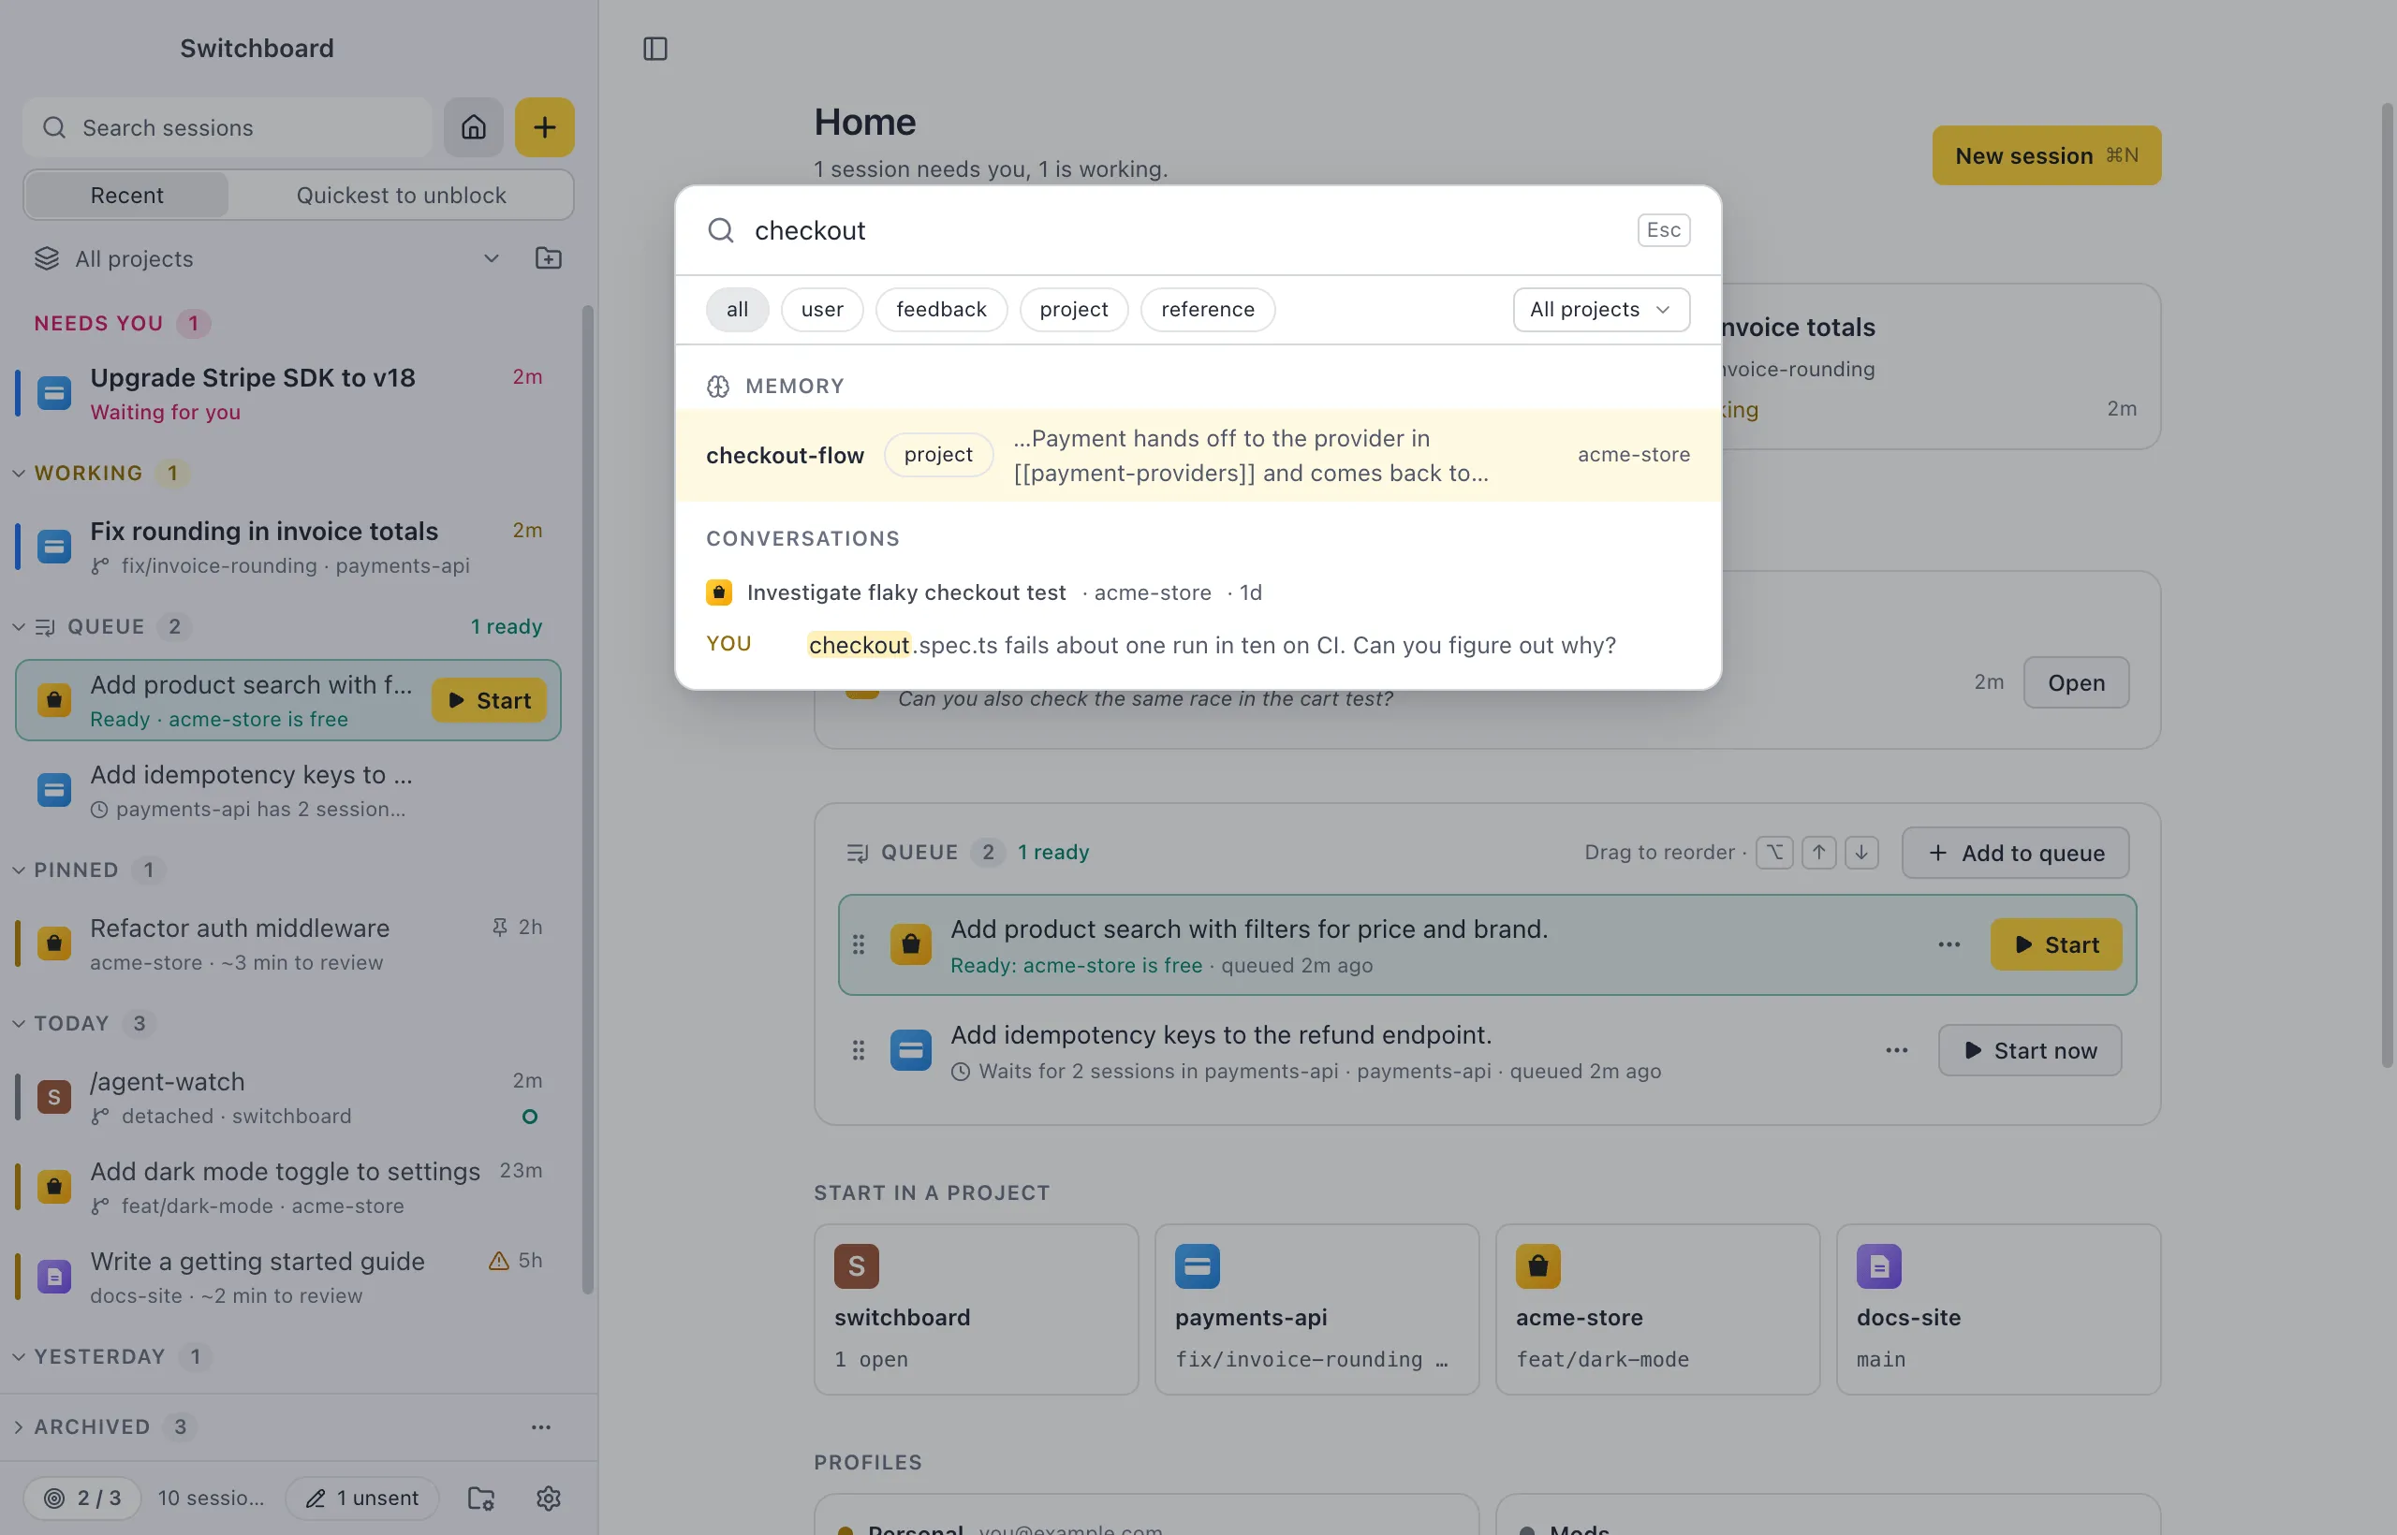Open Investigate flaky checkout test conversation
This screenshot has height=1535, width=2397.
pyautogui.click(x=1198, y=592)
